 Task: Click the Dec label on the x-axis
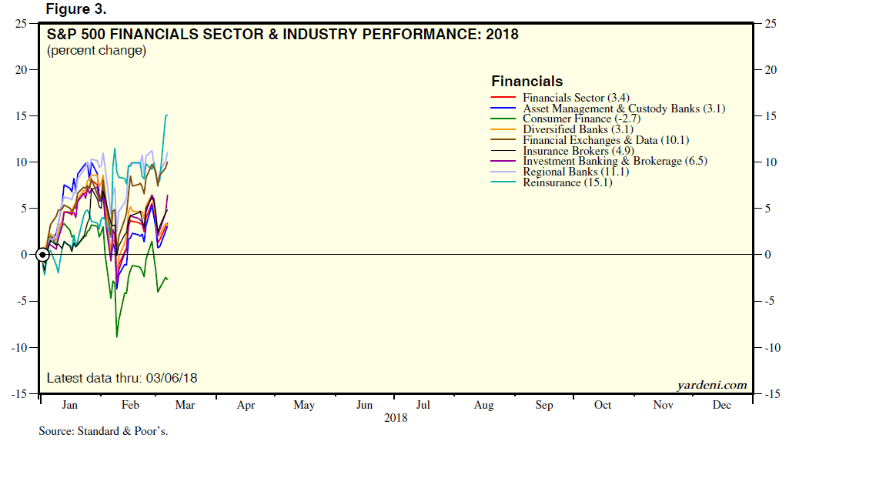721,406
